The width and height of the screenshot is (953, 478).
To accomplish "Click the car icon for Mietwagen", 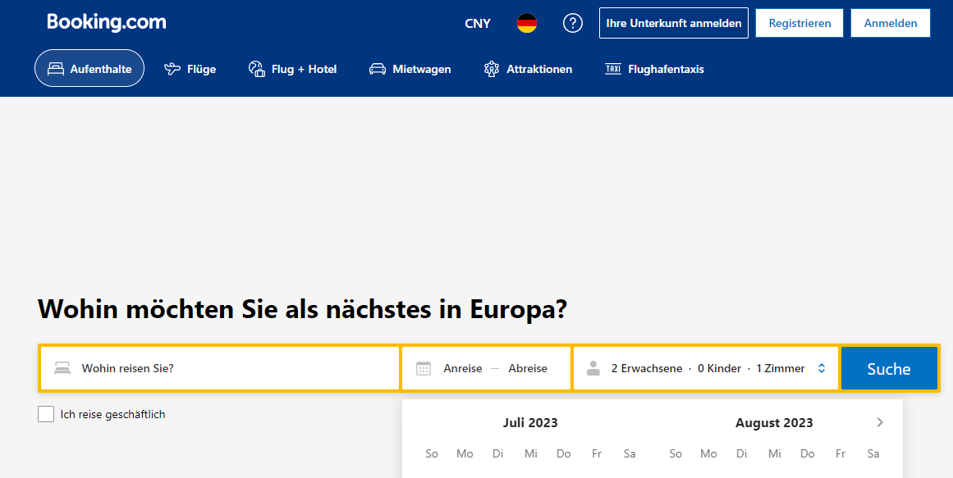I will (x=378, y=69).
